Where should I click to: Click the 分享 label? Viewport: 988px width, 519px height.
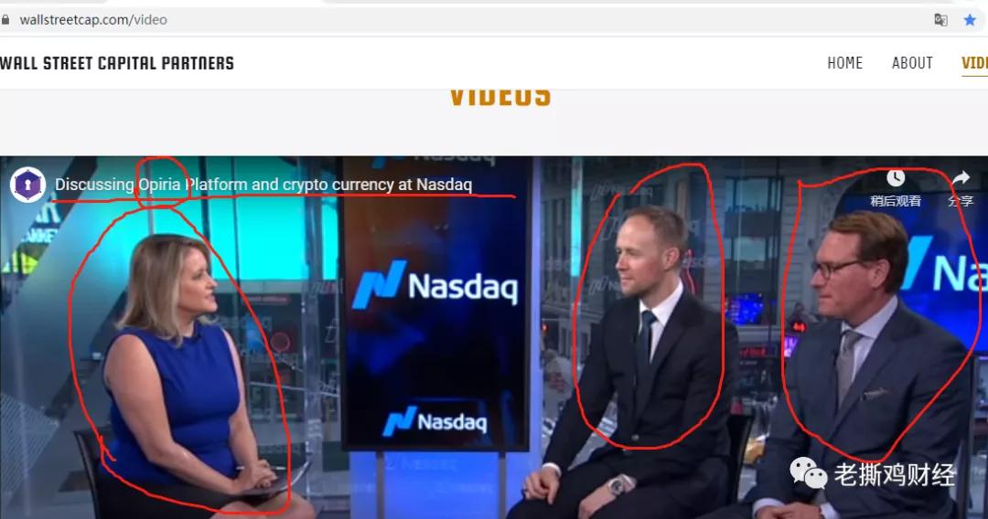pos(961,201)
